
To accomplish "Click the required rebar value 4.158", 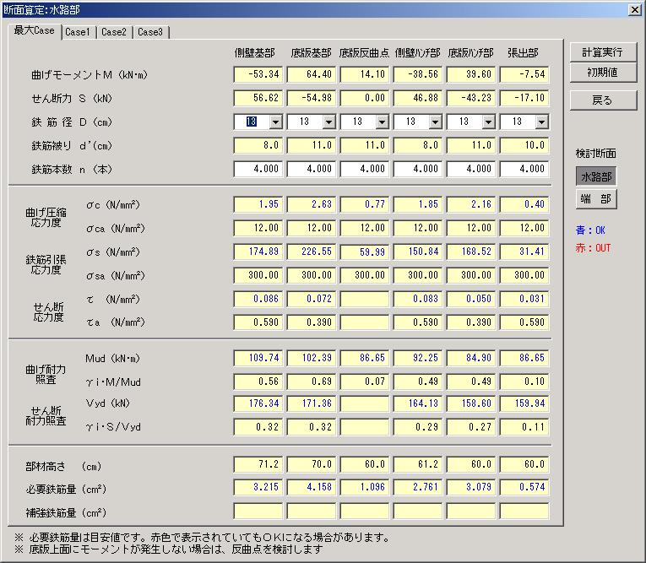I will pyautogui.click(x=312, y=487).
